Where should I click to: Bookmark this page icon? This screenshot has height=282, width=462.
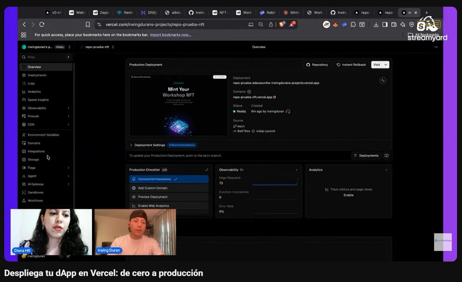87,24
